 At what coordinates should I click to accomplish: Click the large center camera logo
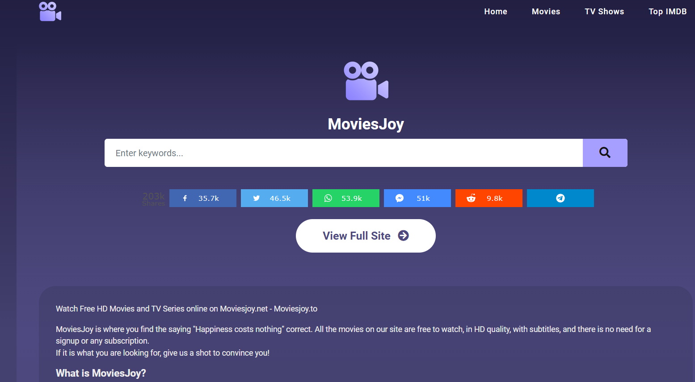366,81
